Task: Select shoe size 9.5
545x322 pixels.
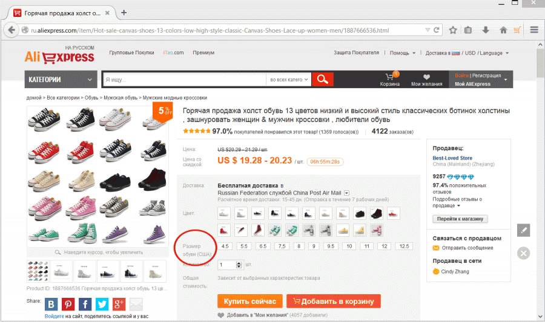Action: (331, 246)
